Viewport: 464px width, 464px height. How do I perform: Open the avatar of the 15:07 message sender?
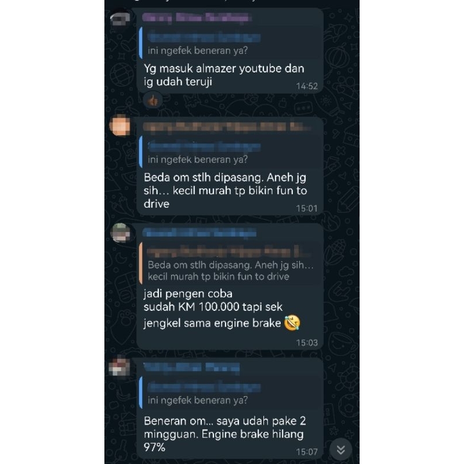pos(120,367)
